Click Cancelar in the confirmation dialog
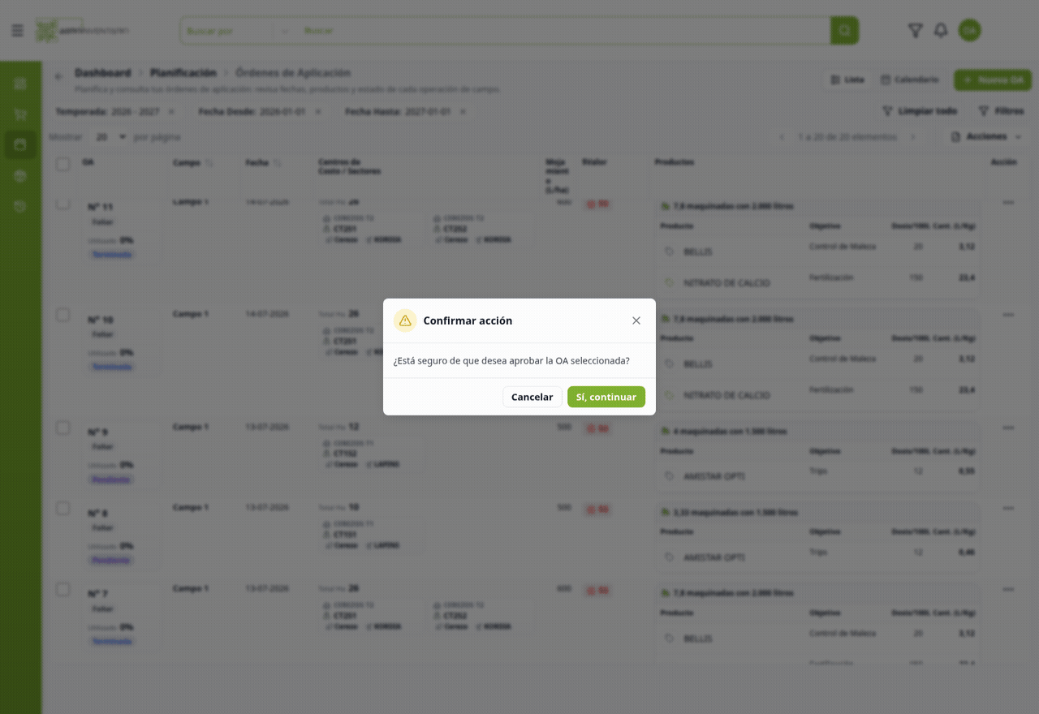 532,397
